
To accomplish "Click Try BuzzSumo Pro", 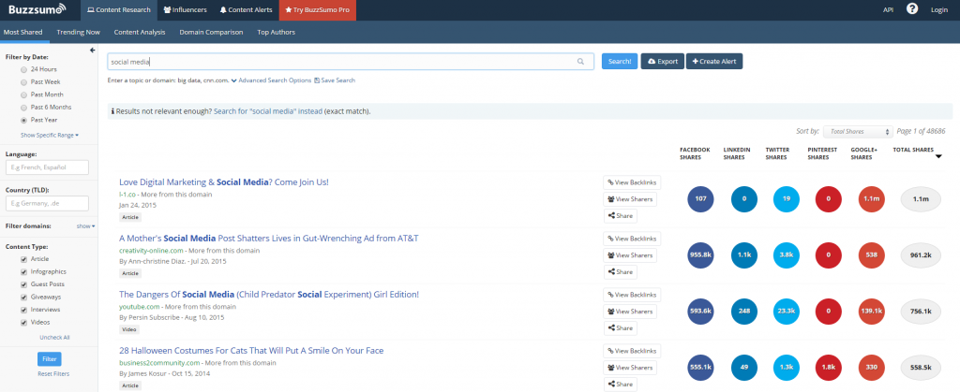I will [317, 9].
